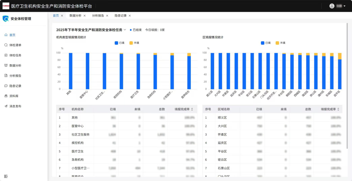352x181 pixels.
Task: Click the 体检清单 search icon in sidebar
Action: pos(6,45)
